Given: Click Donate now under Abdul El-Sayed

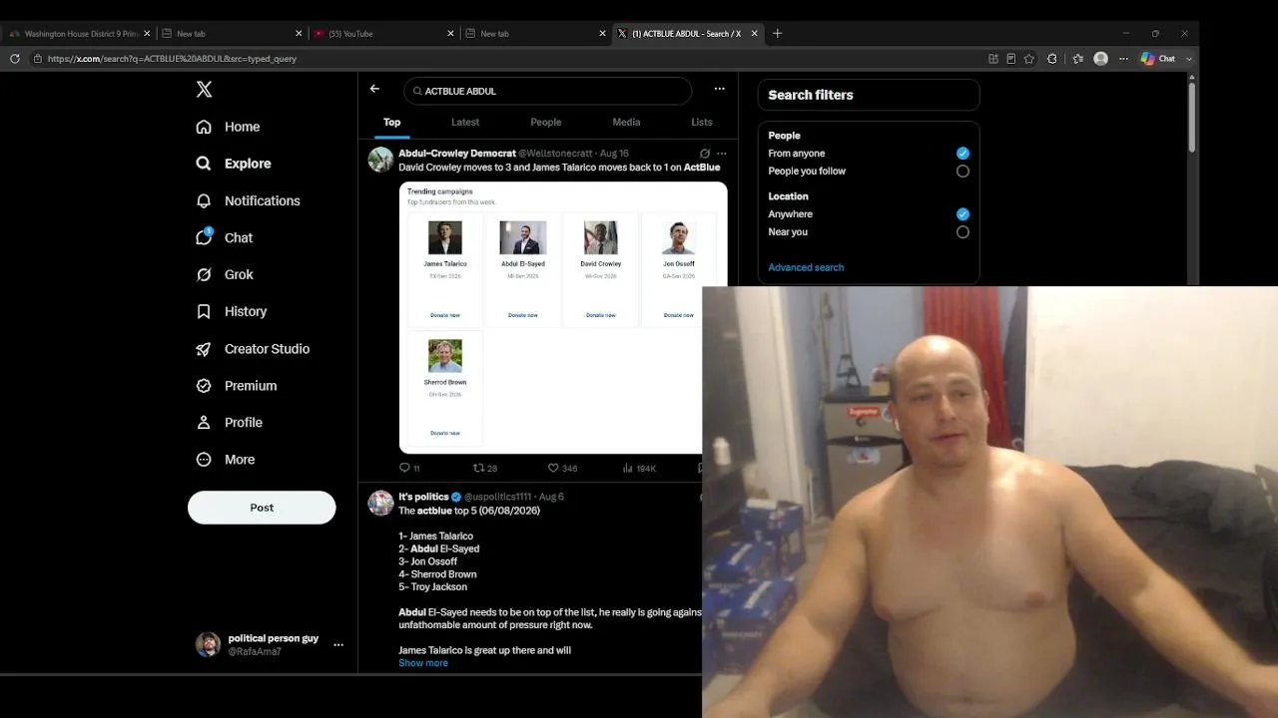Looking at the screenshot, I should (x=523, y=315).
